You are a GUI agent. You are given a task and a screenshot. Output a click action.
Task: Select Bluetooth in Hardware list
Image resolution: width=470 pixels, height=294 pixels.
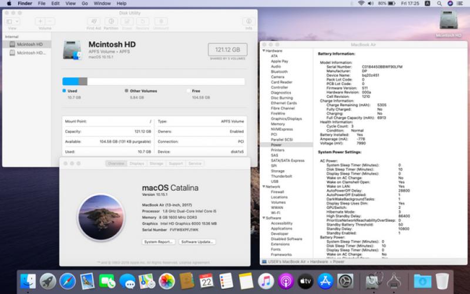coord(279,72)
